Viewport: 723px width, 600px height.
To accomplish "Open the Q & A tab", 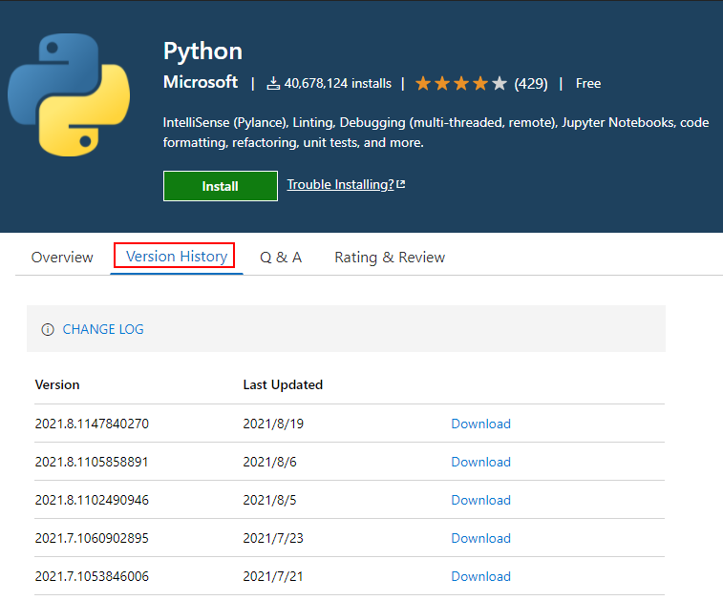I will pos(281,257).
